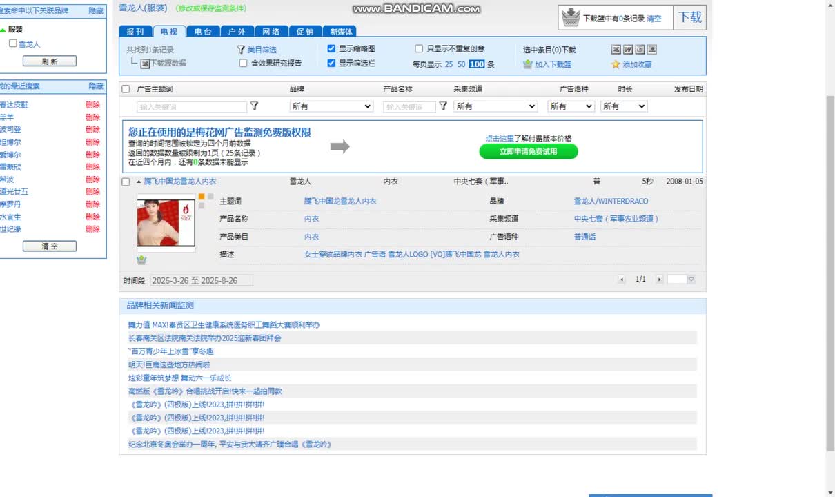Tick the 雪龙人 brand checkbox in sidebar
Screen dimensions: 835x497
pyautogui.click(x=12, y=43)
